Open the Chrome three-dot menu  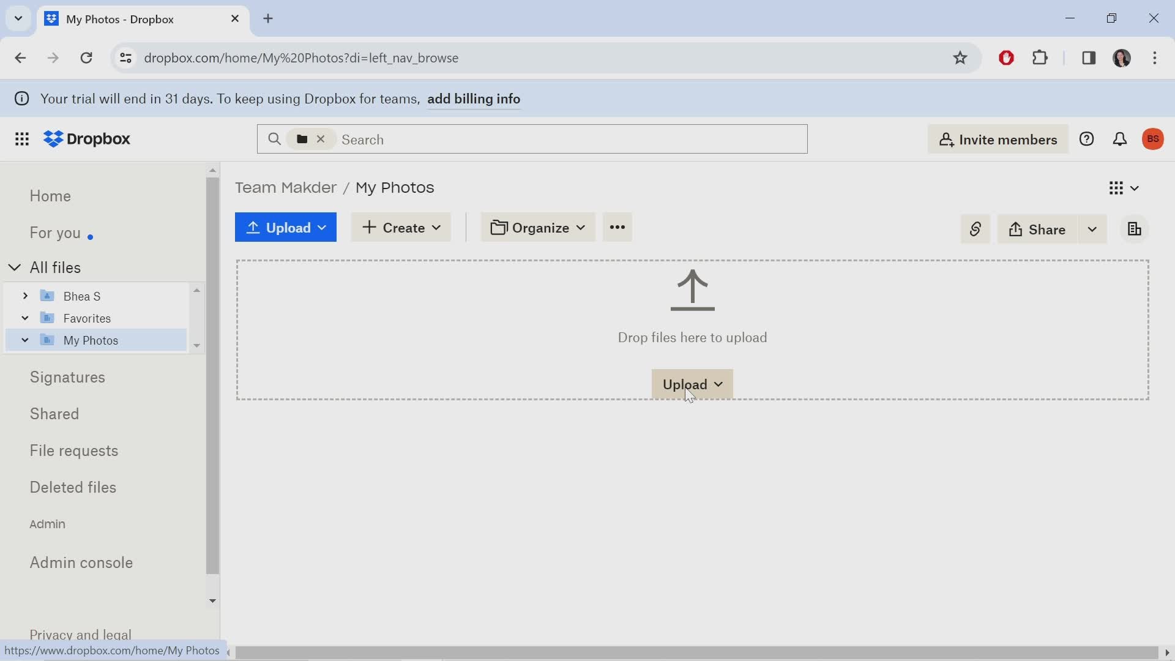(1155, 58)
